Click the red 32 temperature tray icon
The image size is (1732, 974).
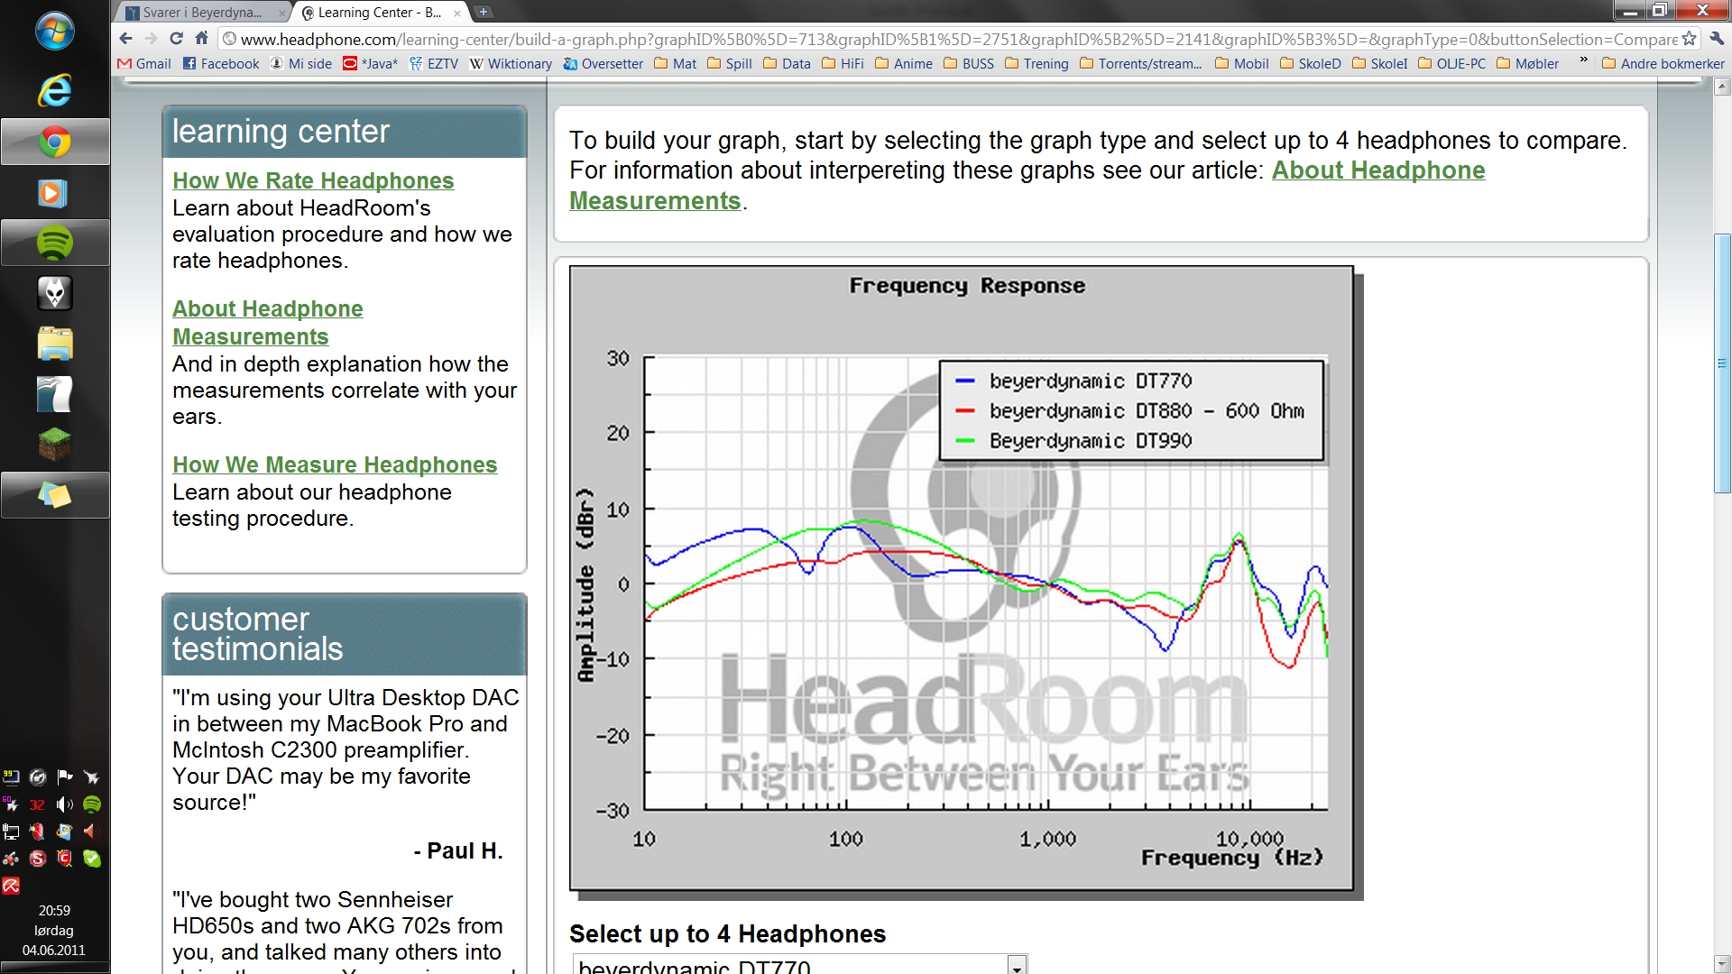click(x=37, y=804)
